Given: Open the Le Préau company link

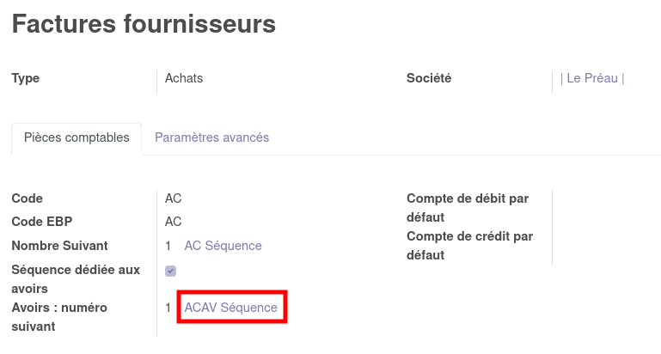Looking at the screenshot, I should point(592,78).
